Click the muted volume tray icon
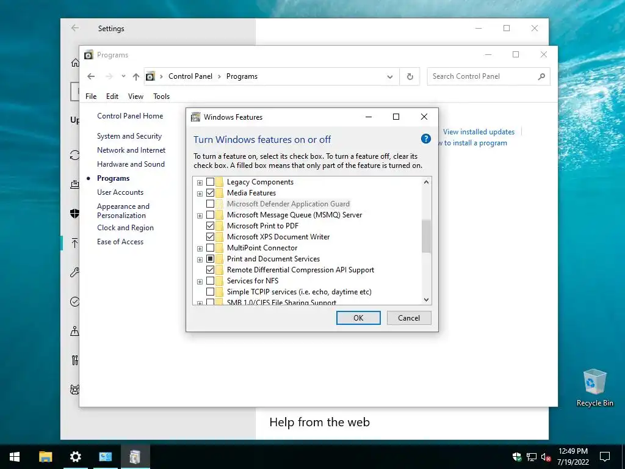Viewport: 625px width, 469px height. click(x=546, y=457)
